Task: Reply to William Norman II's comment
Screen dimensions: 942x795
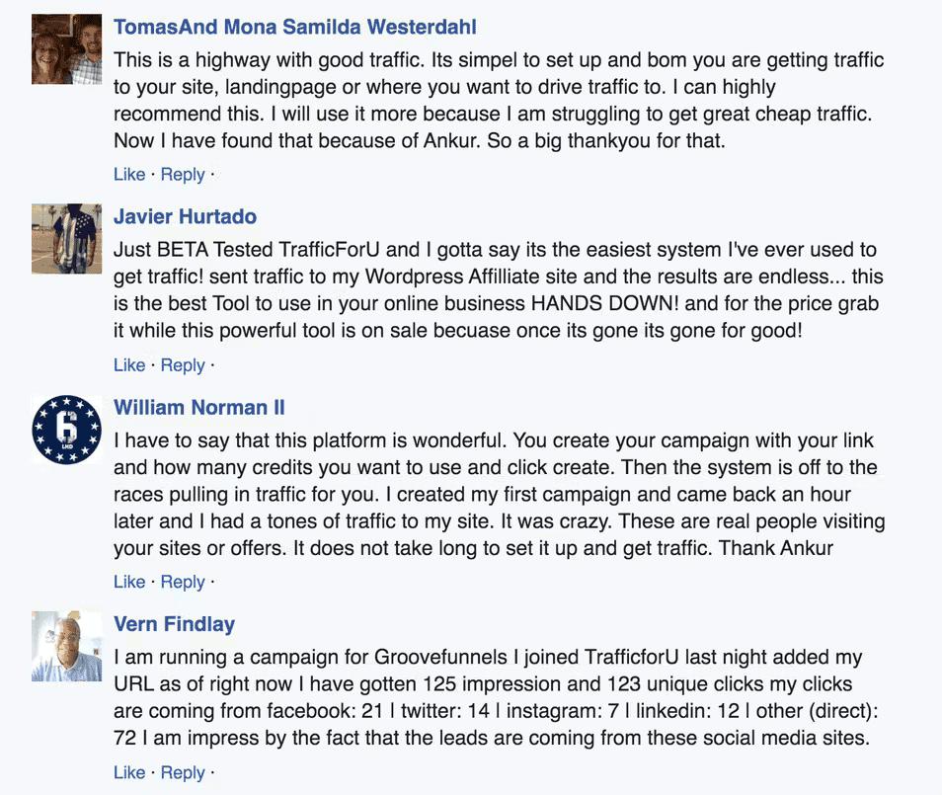Action: point(183,582)
